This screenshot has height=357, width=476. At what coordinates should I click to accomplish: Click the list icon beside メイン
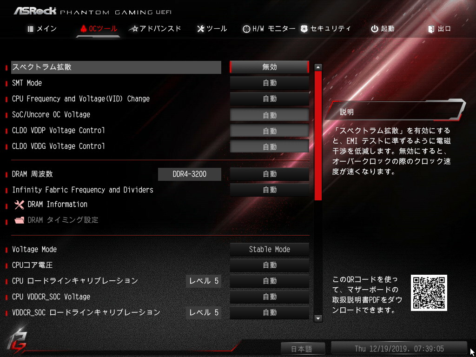click(30, 29)
